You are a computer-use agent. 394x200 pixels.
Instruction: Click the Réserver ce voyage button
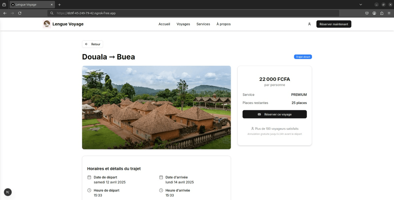(274, 114)
